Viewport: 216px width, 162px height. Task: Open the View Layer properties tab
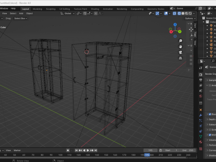coord(201,85)
